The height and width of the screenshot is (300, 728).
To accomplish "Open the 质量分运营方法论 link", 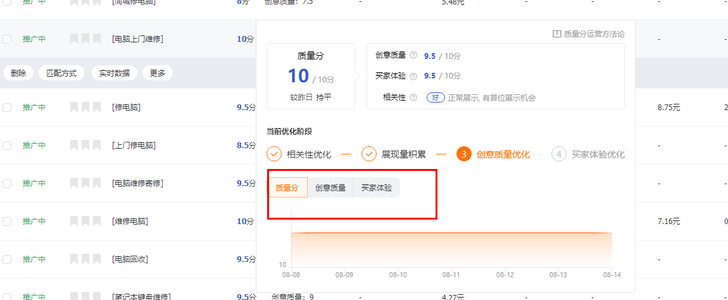I will click(593, 34).
